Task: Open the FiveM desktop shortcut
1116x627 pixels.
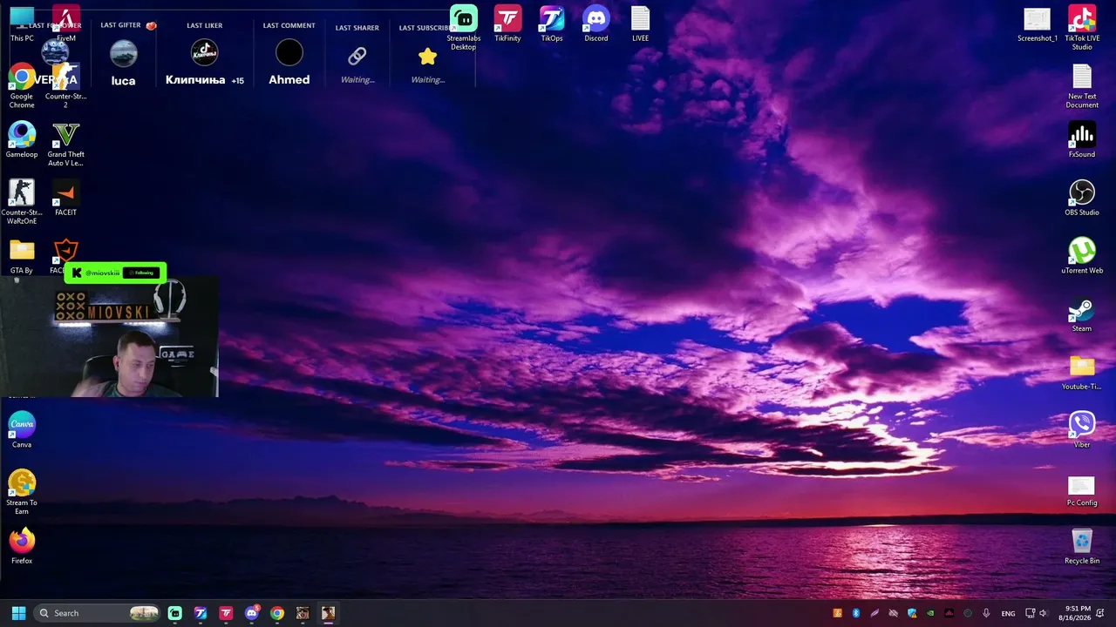Action: click(x=66, y=24)
